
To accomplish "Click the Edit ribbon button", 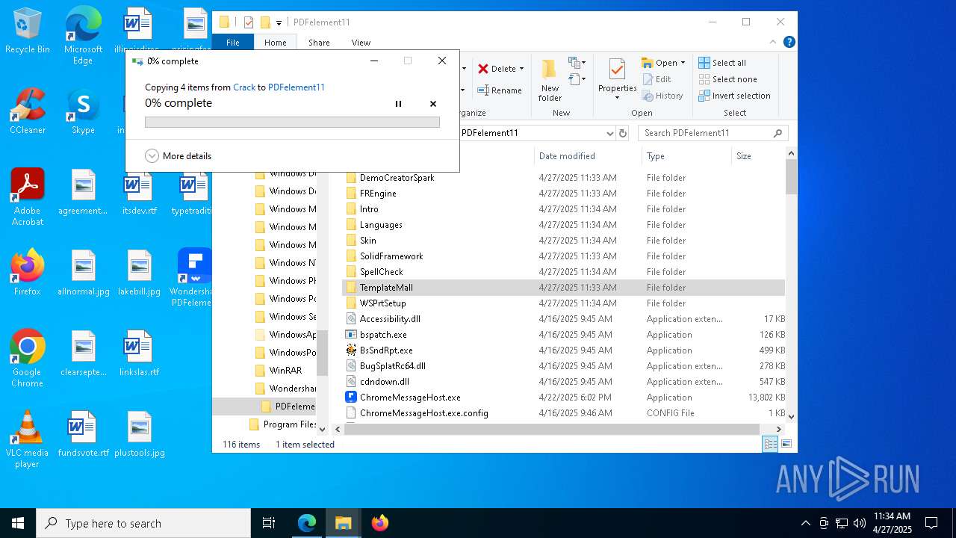I will [657, 79].
